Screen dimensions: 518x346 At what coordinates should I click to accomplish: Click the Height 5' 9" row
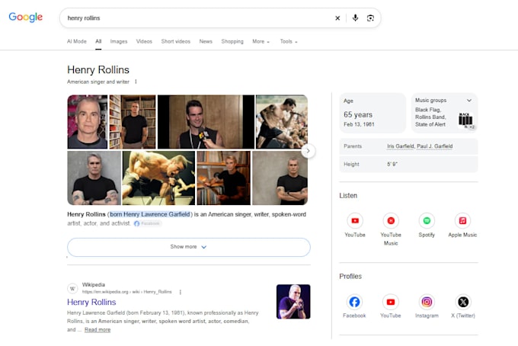coord(408,165)
